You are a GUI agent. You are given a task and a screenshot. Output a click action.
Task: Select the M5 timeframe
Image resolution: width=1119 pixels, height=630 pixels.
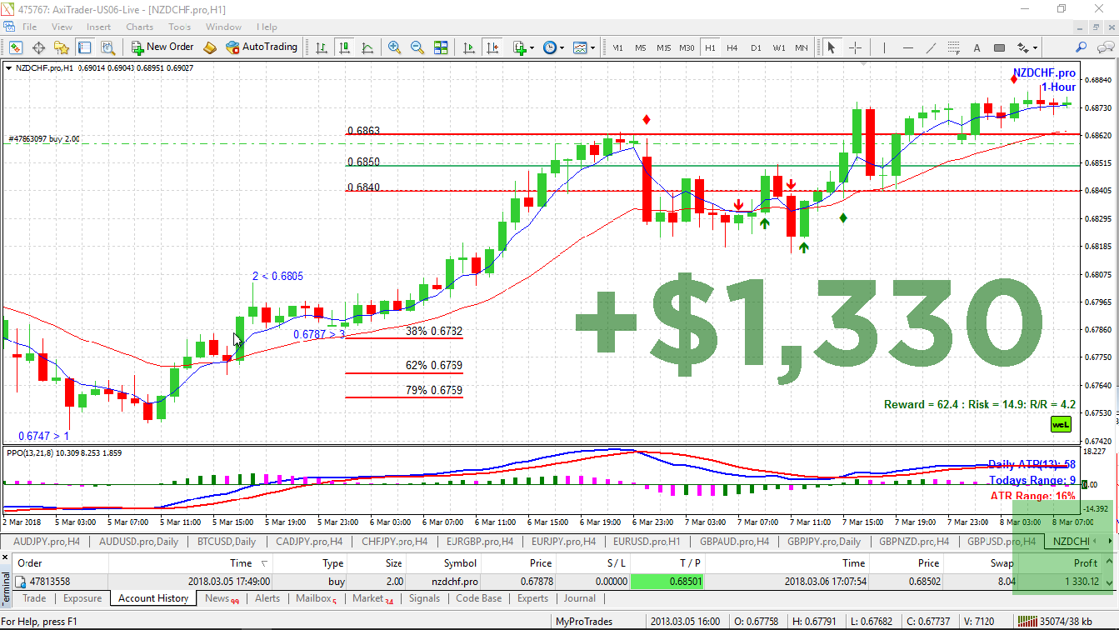(640, 47)
